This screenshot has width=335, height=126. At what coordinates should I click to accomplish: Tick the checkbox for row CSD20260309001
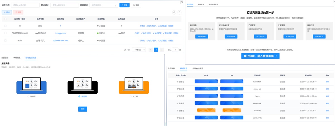coord(5,33)
